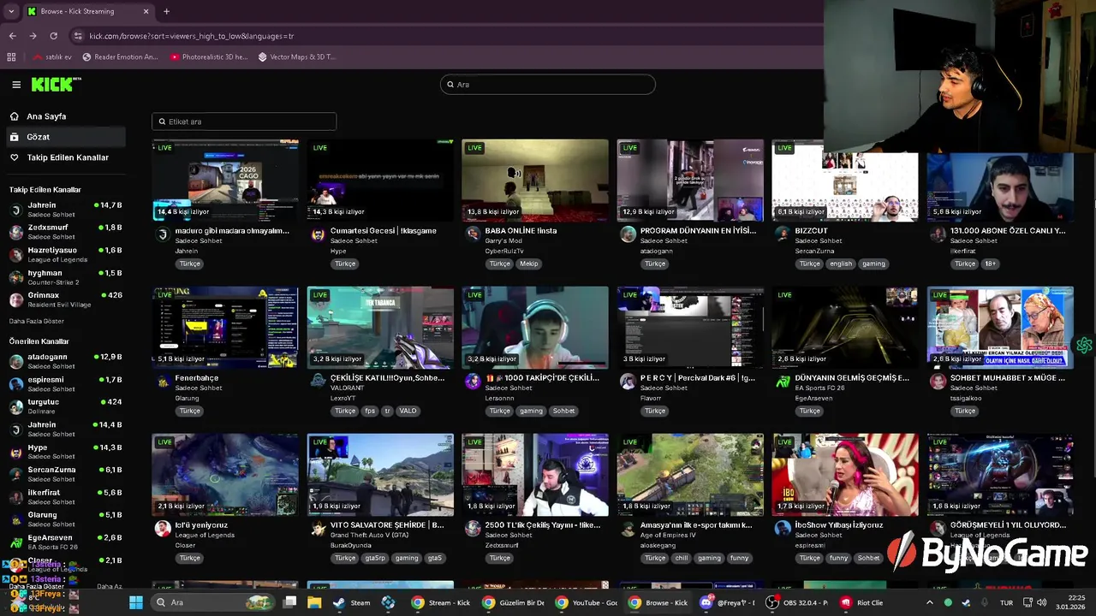Close the Browse - Kick Streaming tab
Screen dimensions: 1096x616
point(146,11)
